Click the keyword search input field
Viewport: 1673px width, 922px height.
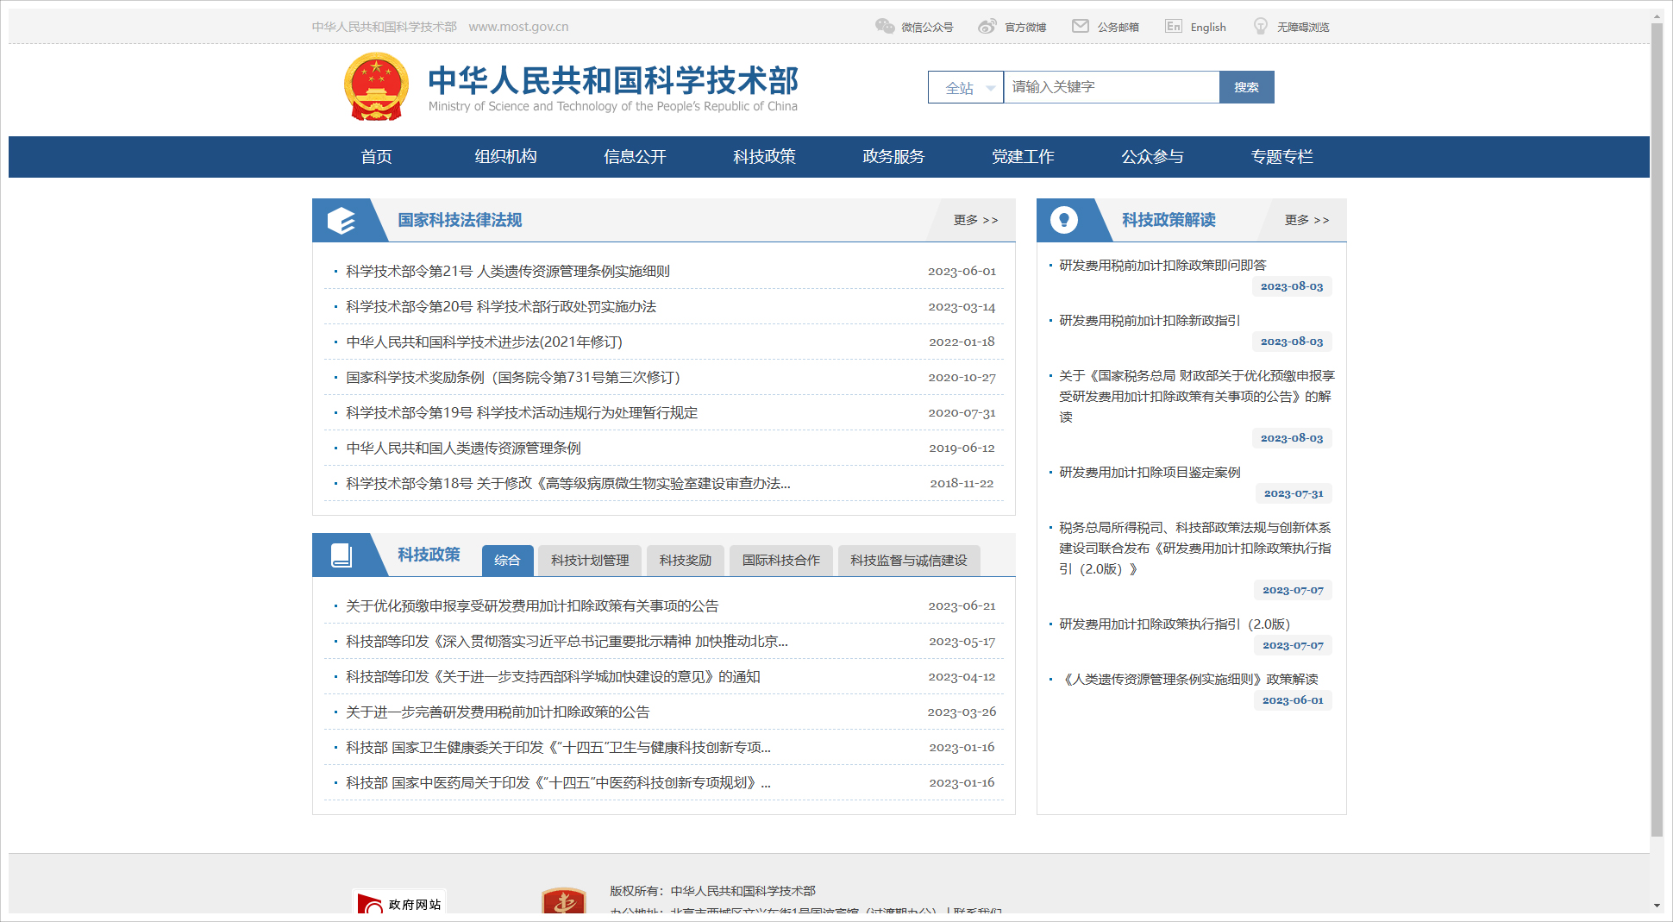coord(1111,87)
